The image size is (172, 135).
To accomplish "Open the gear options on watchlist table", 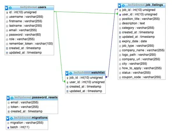I will coord(71,73).
